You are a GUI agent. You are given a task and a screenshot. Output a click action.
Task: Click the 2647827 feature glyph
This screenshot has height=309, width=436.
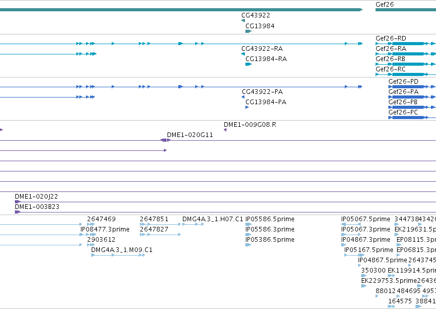[160, 235]
